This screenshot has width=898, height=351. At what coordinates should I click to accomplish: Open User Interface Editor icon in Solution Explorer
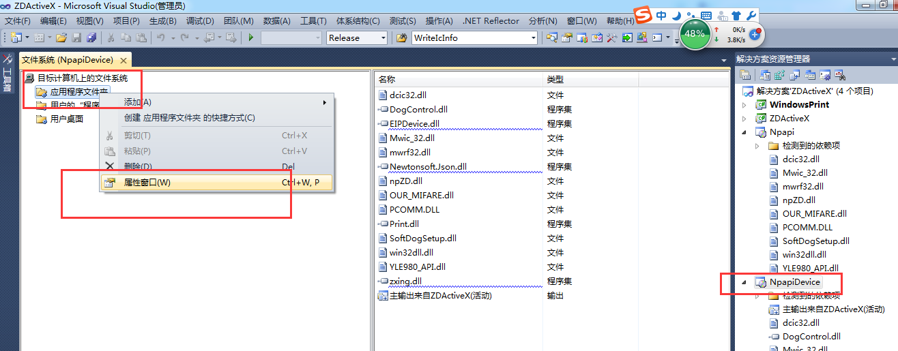810,75
